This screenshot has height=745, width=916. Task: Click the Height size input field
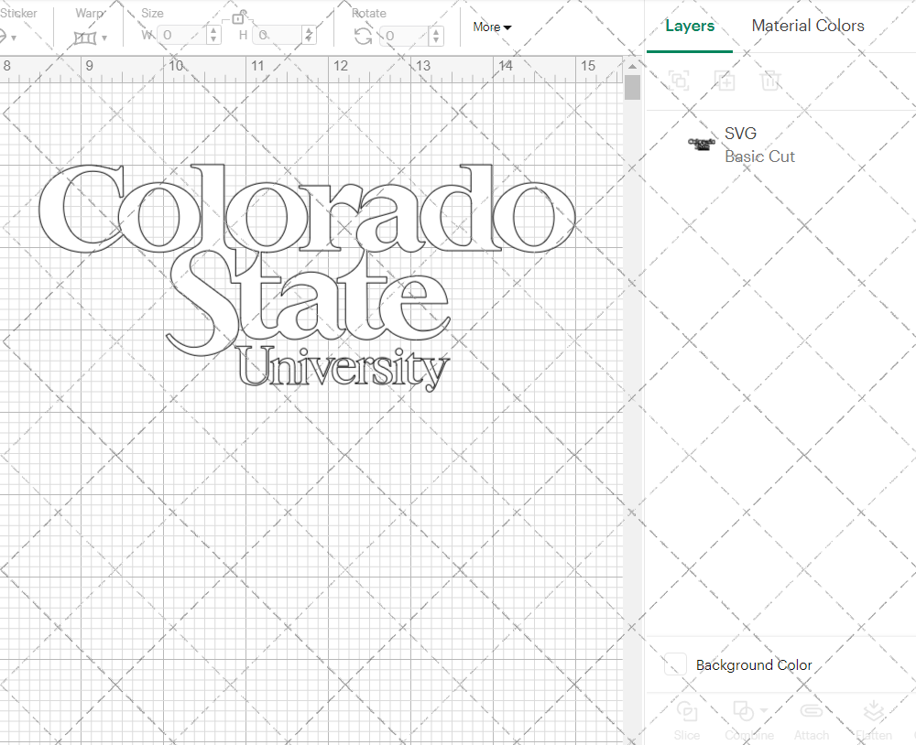pyautogui.click(x=278, y=35)
